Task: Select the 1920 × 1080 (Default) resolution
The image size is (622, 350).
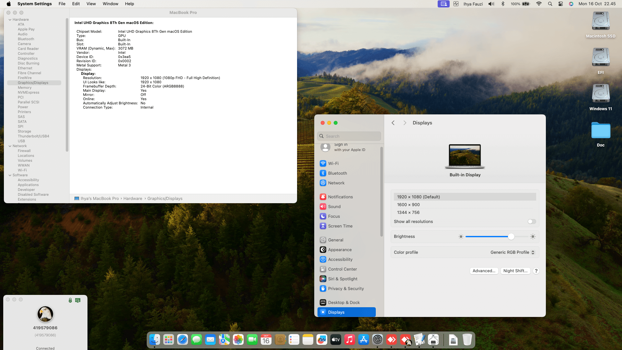Action: pyautogui.click(x=465, y=197)
